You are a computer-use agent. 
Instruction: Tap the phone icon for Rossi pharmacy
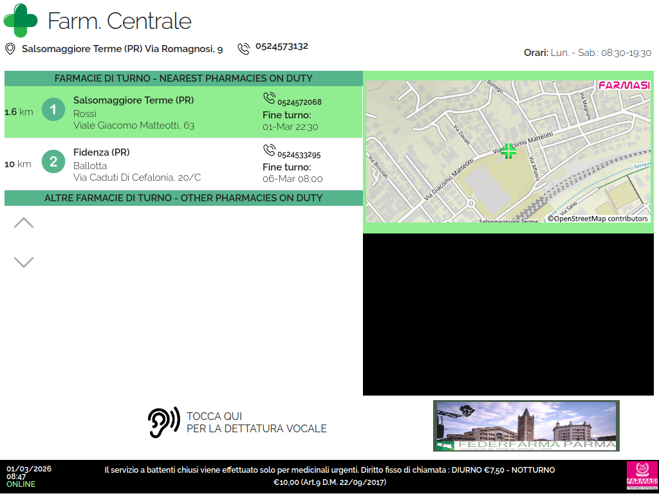[269, 98]
